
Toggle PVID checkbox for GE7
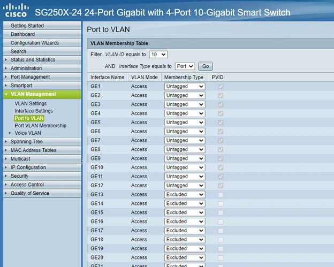(221, 141)
